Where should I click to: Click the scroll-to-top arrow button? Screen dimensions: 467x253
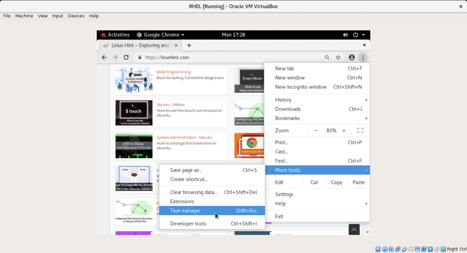click(x=354, y=230)
